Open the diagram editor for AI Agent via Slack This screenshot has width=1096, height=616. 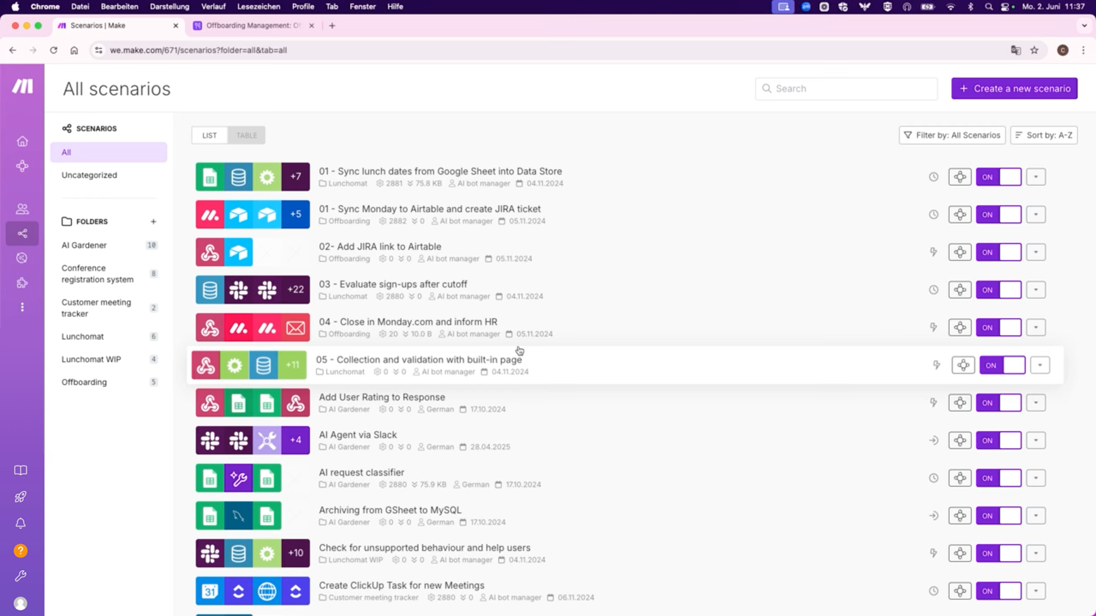[960, 440]
